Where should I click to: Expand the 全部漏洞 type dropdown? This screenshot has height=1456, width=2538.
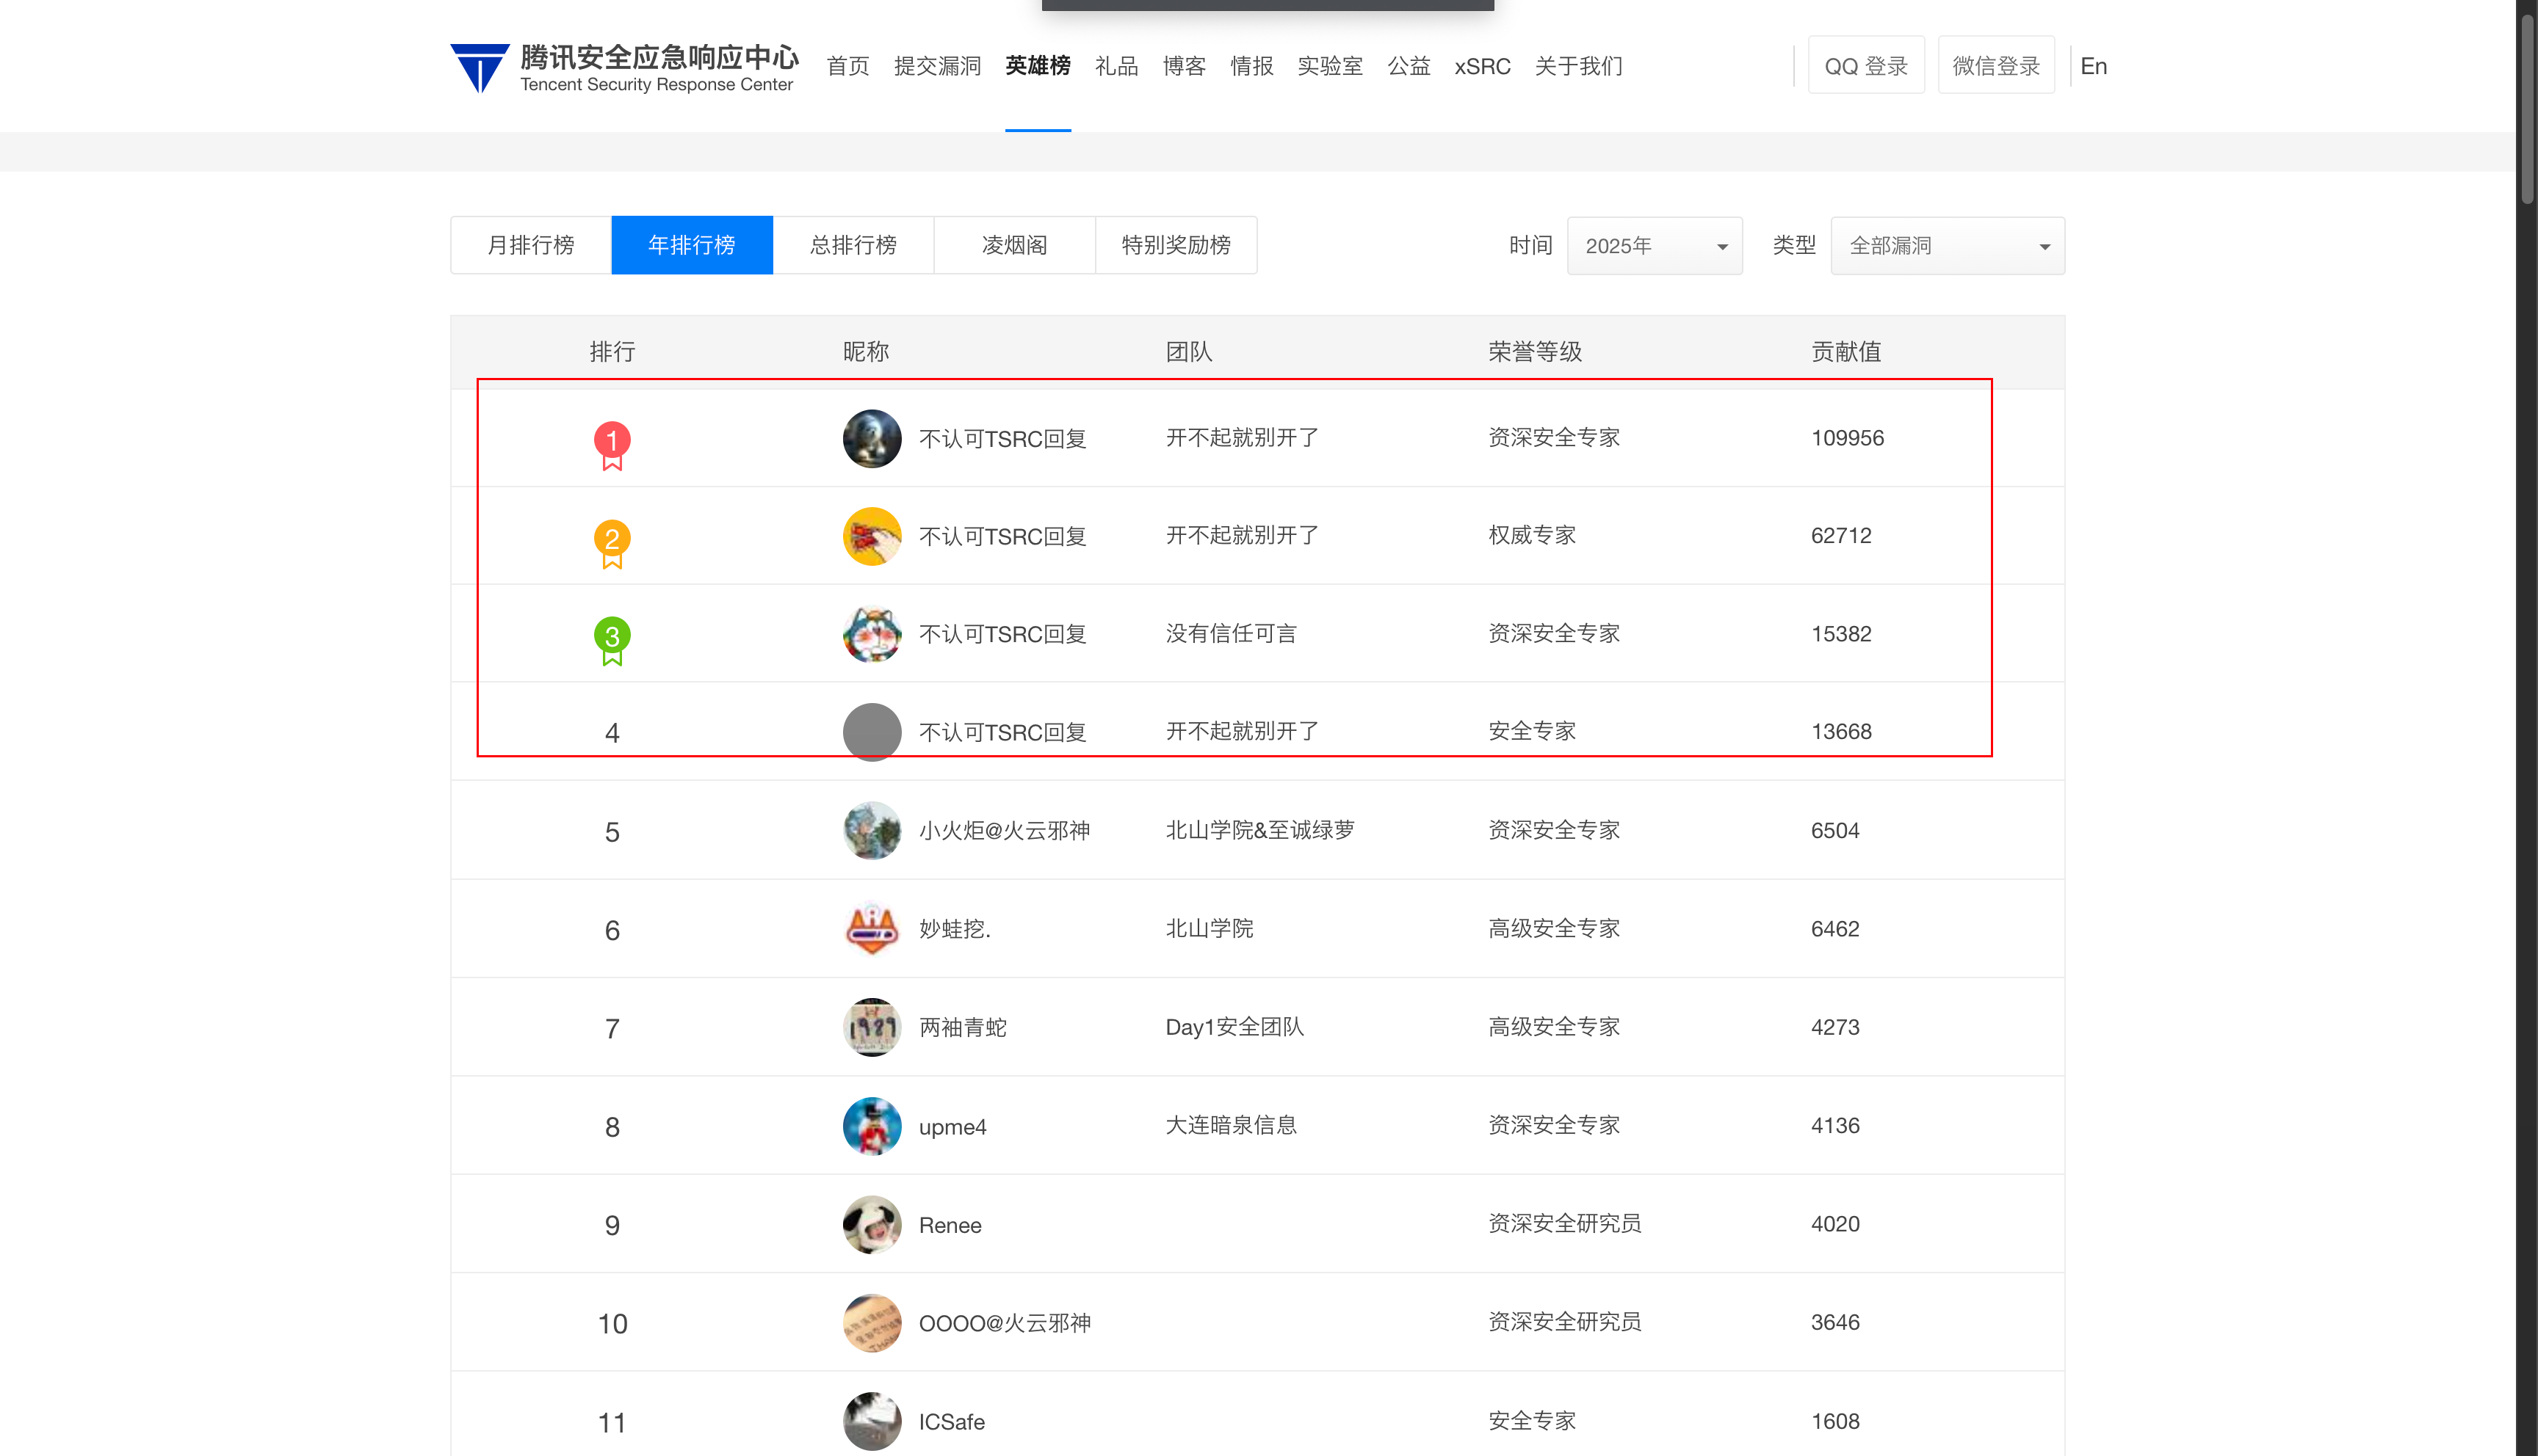[x=1947, y=246]
